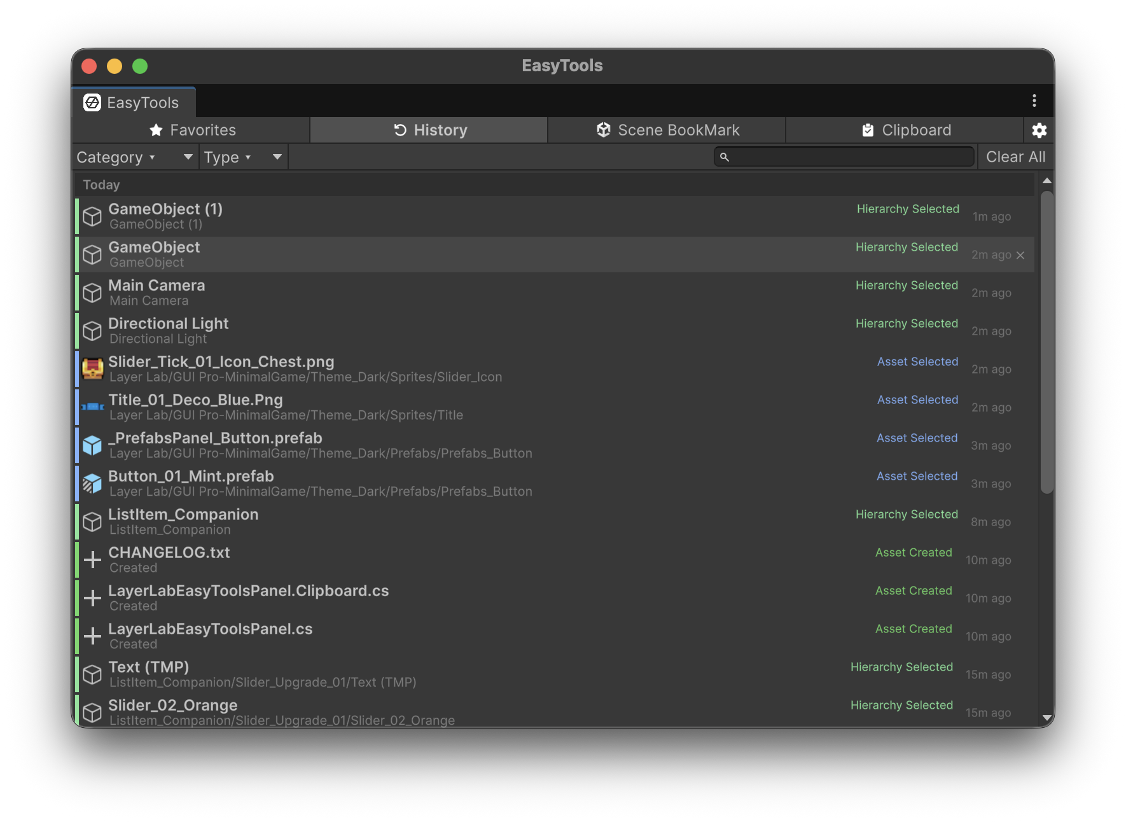Click the striped prefab icon for Button_01_Mint.prefab
The height and width of the screenshot is (822, 1126).
(x=92, y=484)
